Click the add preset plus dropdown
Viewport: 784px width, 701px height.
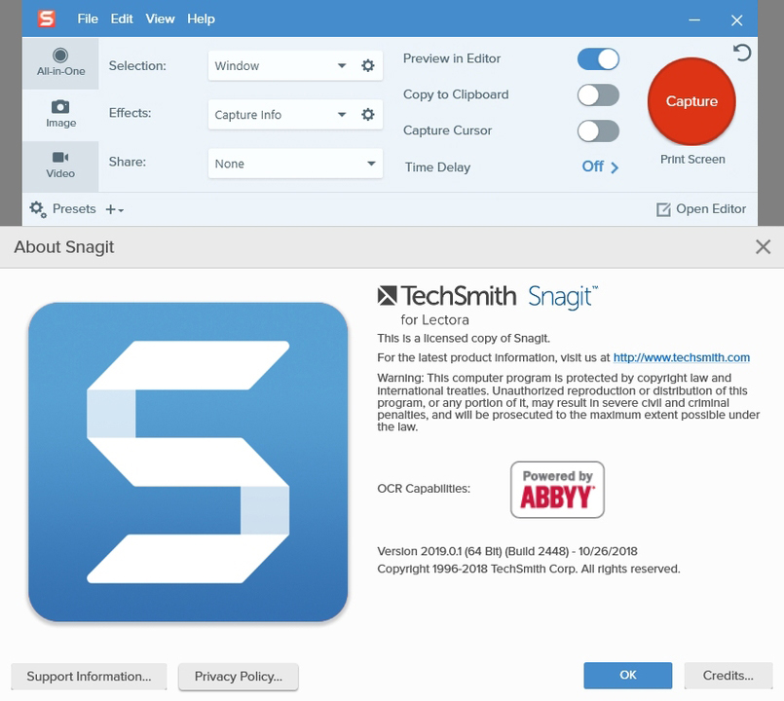pyautogui.click(x=115, y=209)
